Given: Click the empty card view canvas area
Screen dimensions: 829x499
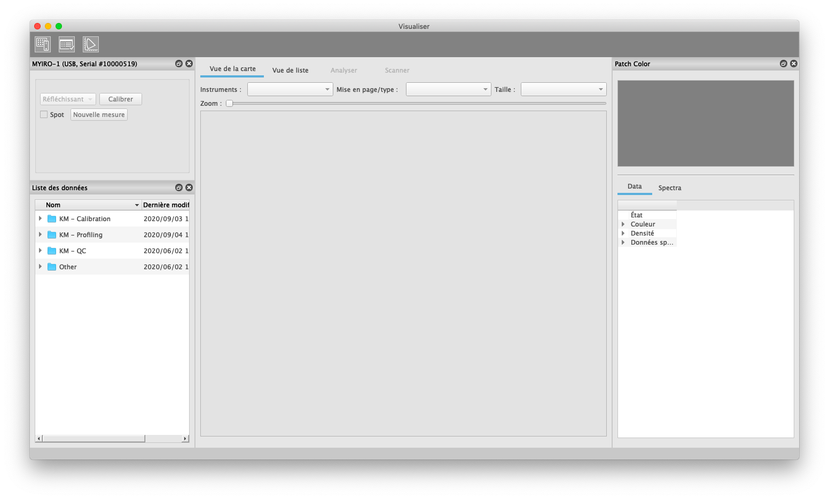Looking at the screenshot, I should 403,274.
